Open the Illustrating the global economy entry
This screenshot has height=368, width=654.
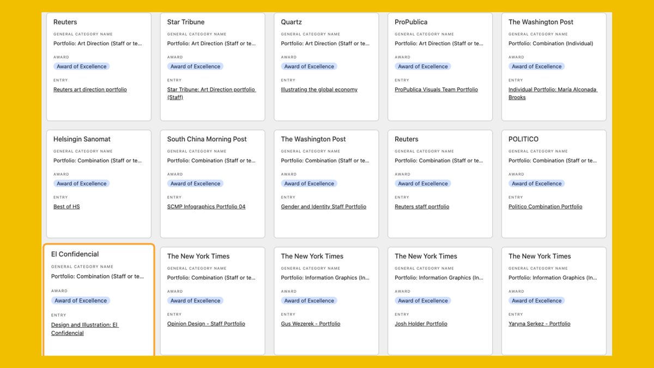pos(319,89)
